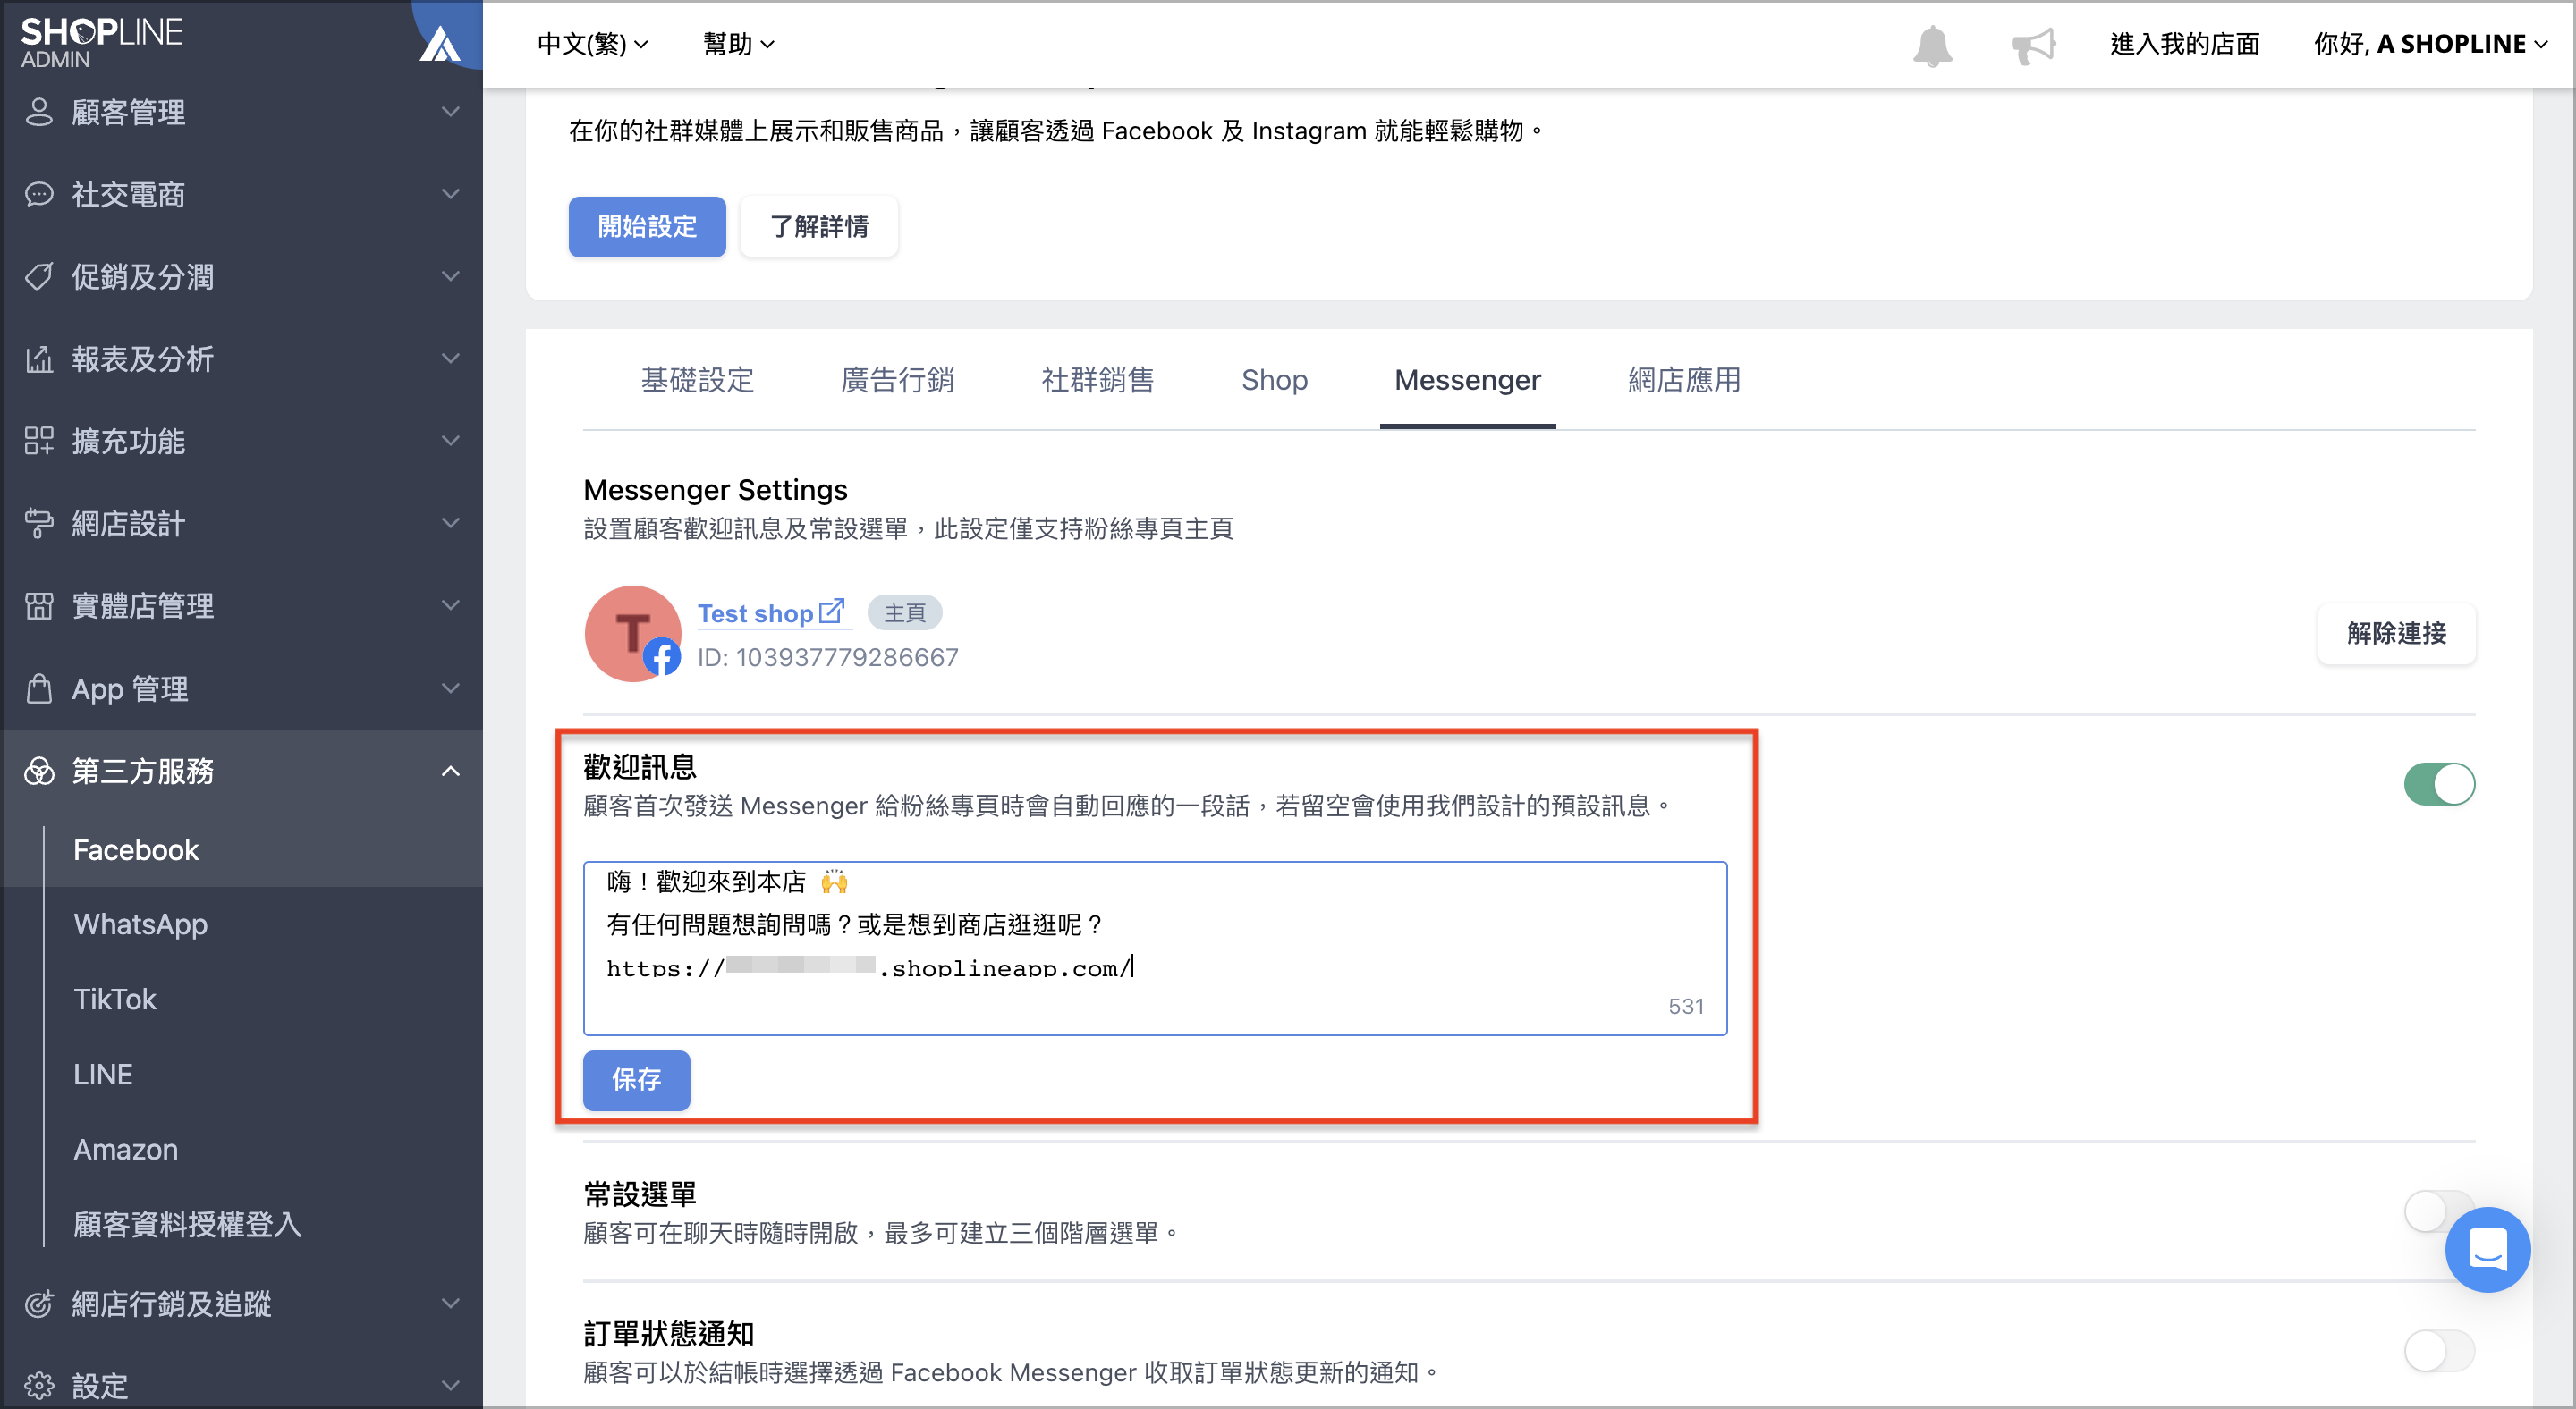Switch to the 社群銷售 tab
The height and width of the screenshot is (1409, 2576).
coord(1097,380)
